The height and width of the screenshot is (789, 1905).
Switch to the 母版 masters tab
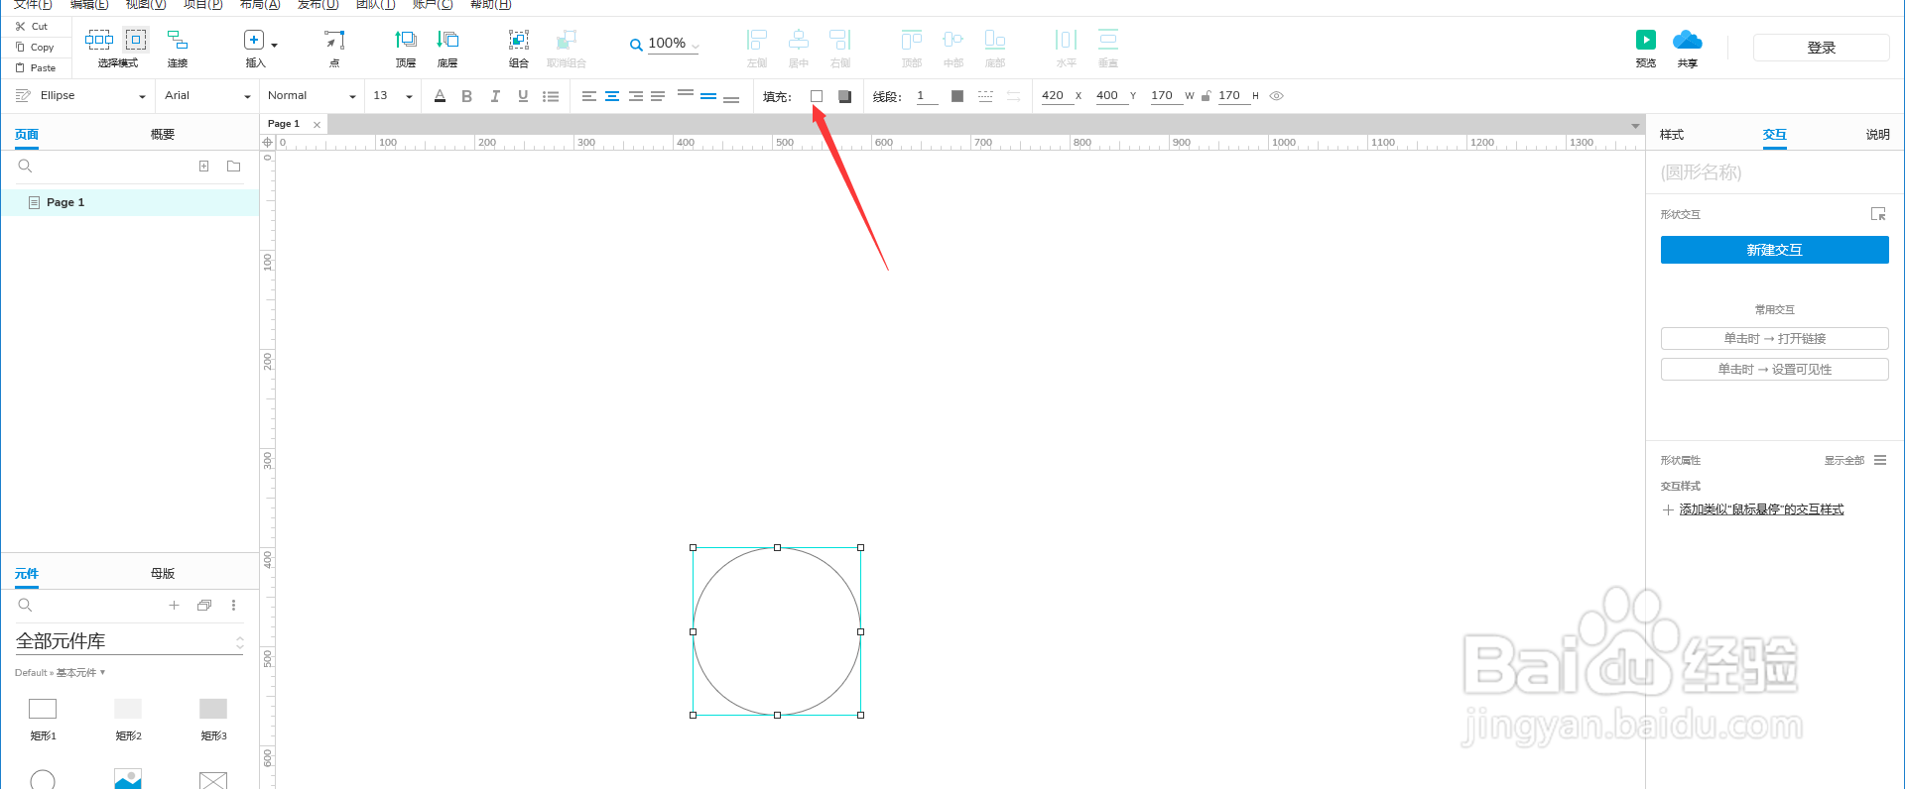pos(163,573)
